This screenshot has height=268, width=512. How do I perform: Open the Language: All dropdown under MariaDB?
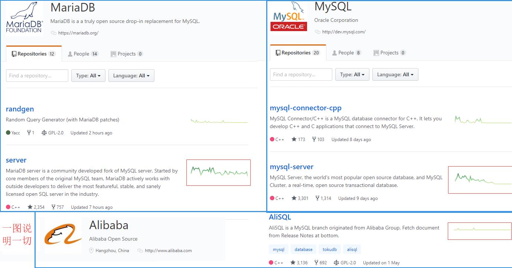pos(131,76)
